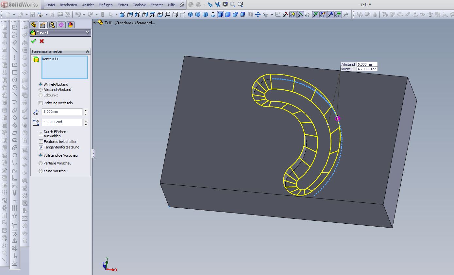Open the Fase1 help question mark
This screenshot has height=275, width=454.
[87, 33]
